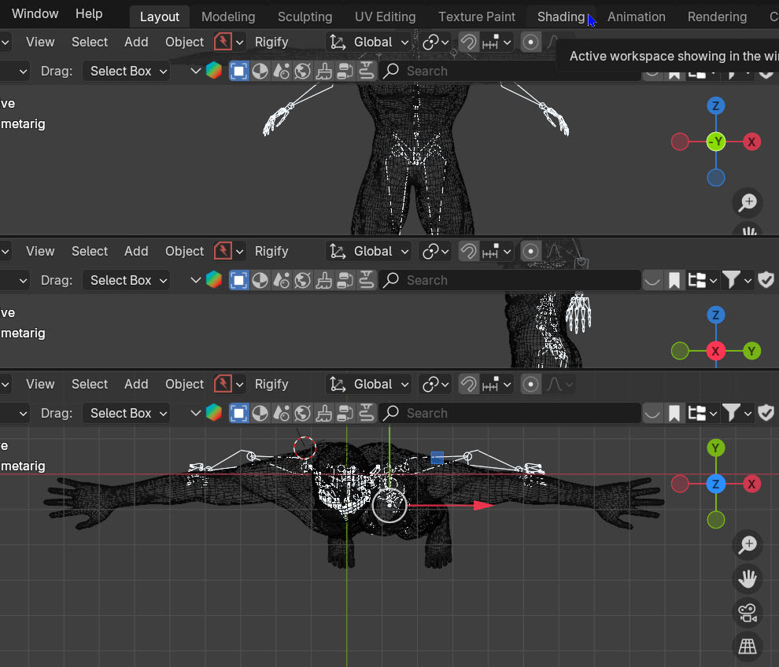This screenshot has width=779, height=667.
Task: Click Rigify in the bottom viewport header
Action: 271,385
